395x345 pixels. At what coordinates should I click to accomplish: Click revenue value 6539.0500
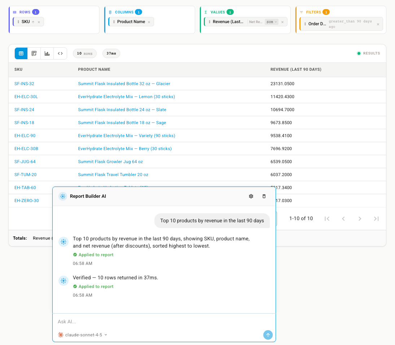pyautogui.click(x=281, y=162)
